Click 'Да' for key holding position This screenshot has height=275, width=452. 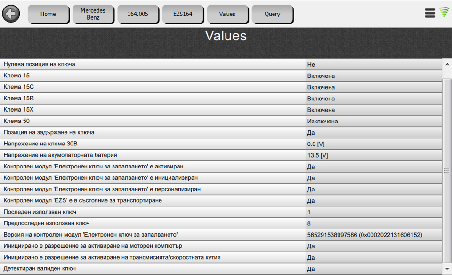311,133
